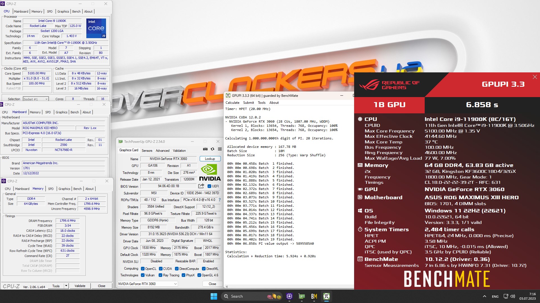Image resolution: width=540 pixels, height=303 pixels.
Task: Toggle the OpenGL 4.6 checkbox
Action: (x=199, y=275)
